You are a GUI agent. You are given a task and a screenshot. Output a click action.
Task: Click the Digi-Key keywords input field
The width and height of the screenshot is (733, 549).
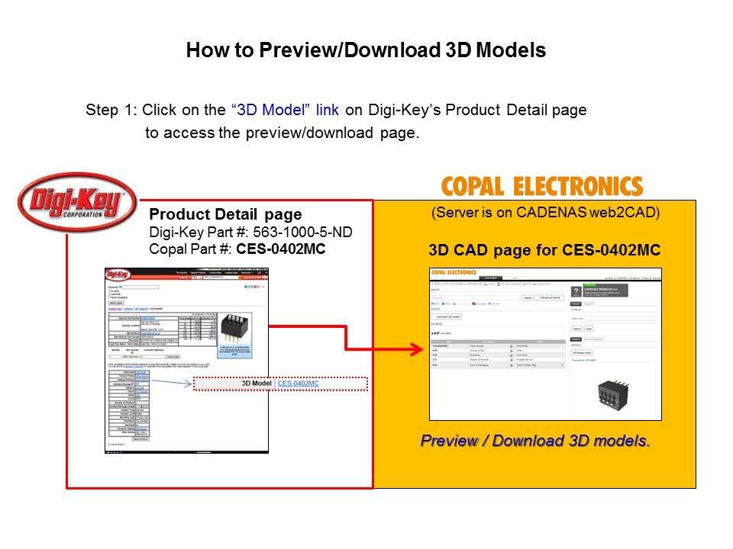[x=139, y=287]
